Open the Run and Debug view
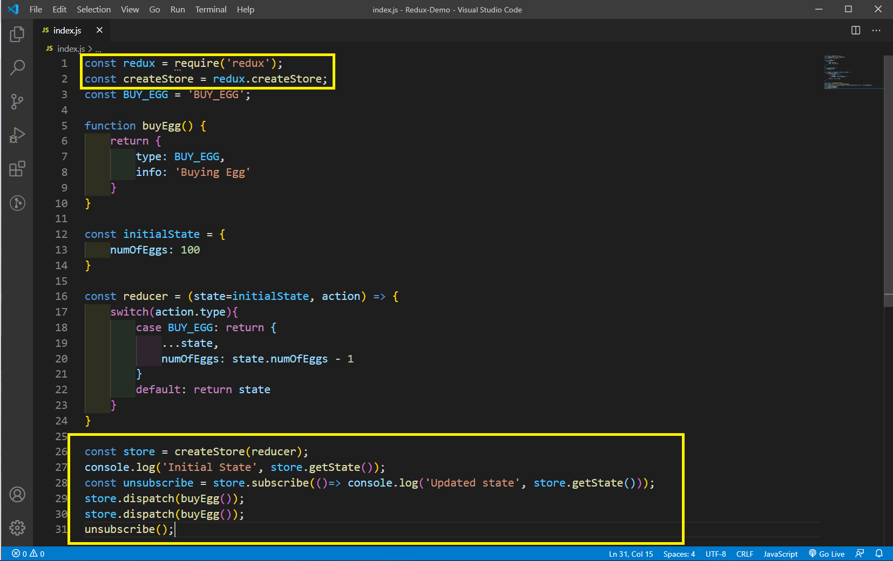The image size is (893, 561). pos(17,135)
